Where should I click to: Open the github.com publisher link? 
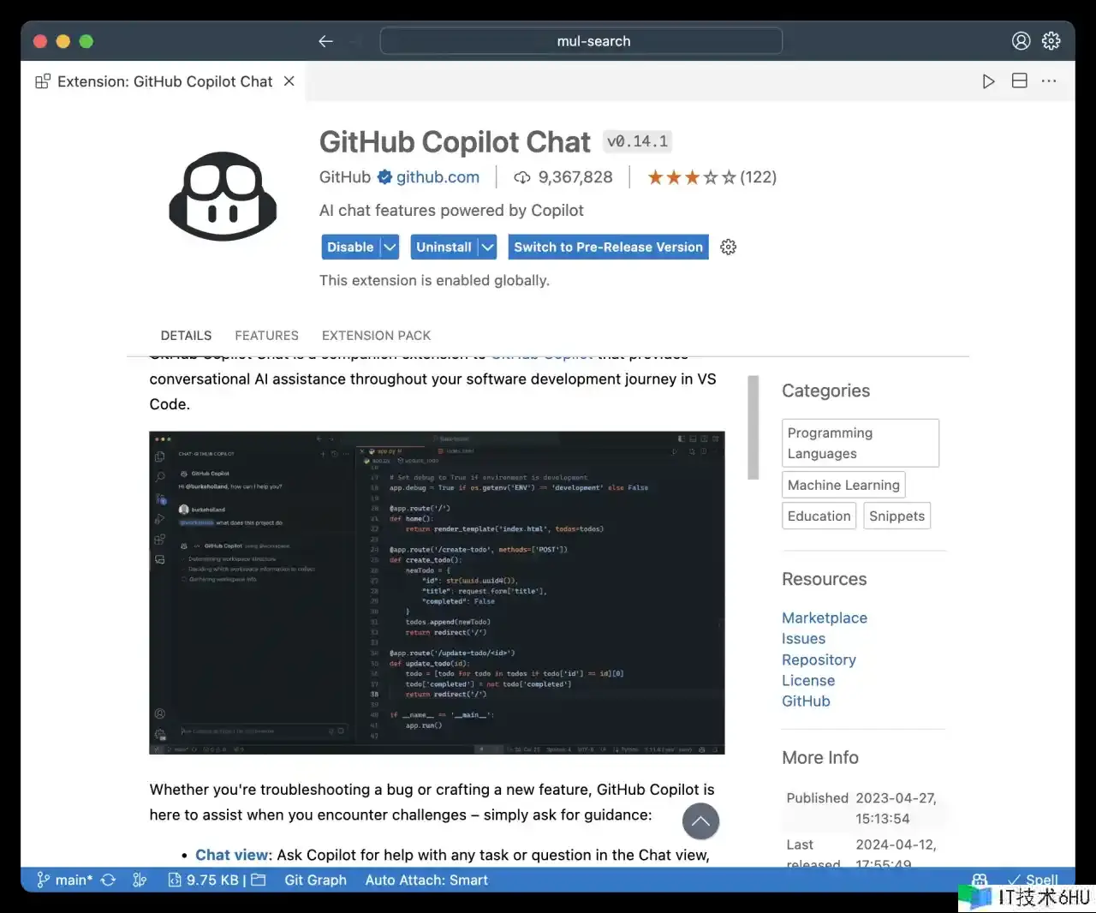(x=438, y=177)
